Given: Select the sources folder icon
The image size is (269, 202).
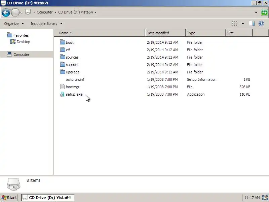Looking at the screenshot, I should [x=63, y=57].
